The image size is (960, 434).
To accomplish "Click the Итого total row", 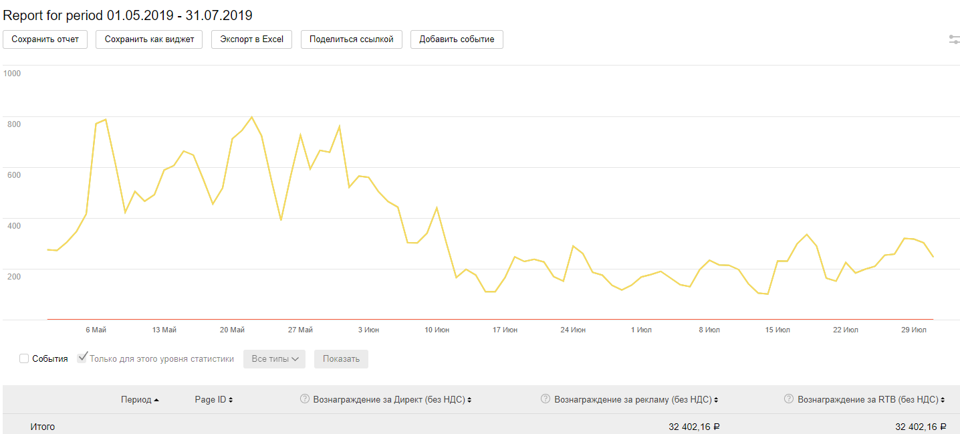I will (43, 427).
